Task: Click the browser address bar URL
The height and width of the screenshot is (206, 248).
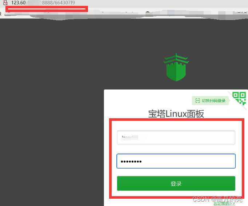Action: pyautogui.click(x=43, y=3)
